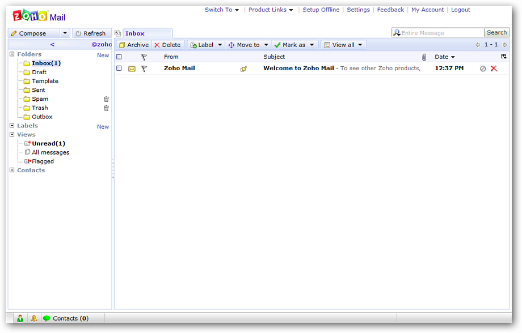Sort by Subject column header
This screenshot has height=333, width=522.
274,57
